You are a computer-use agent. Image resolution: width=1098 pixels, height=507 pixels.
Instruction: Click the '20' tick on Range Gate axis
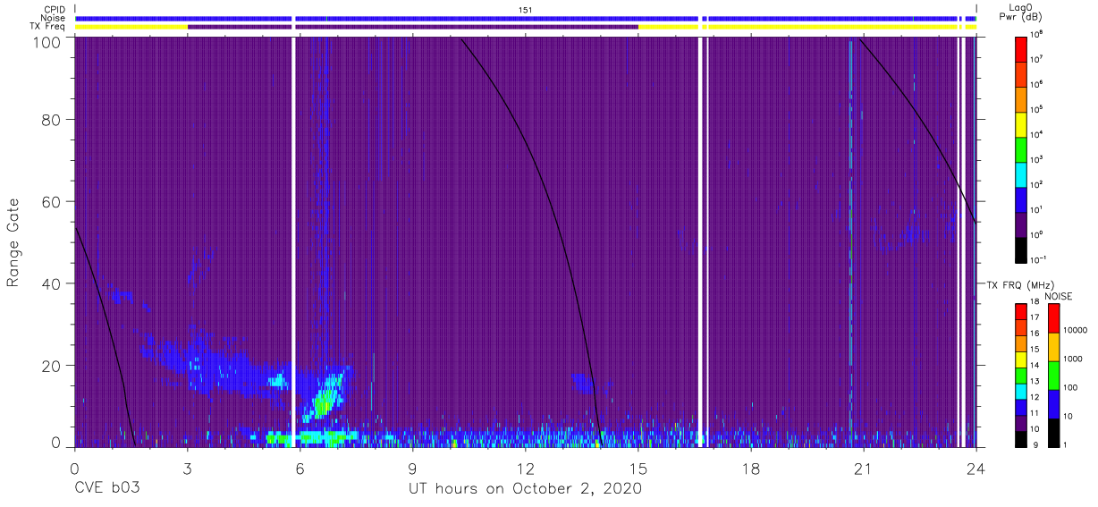[50, 365]
